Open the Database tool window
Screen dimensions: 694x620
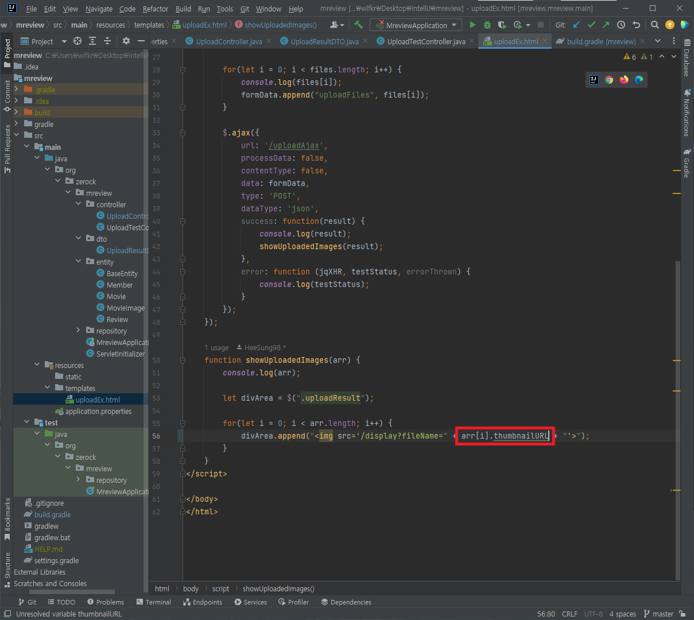point(687,58)
